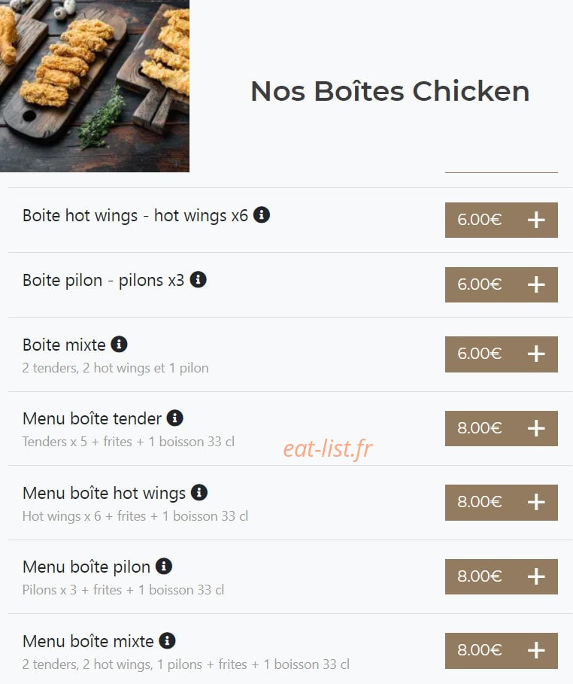Add Boite mixte 6.00€ to cart
Screen dimensions: 573x684
click(501, 354)
